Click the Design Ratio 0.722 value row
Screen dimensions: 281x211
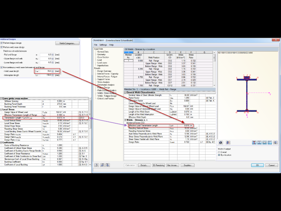click(170, 142)
